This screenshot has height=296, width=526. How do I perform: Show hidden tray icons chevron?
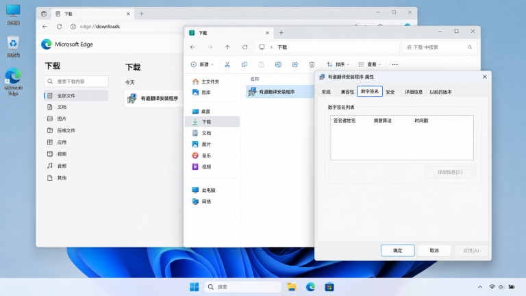[x=480, y=287]
